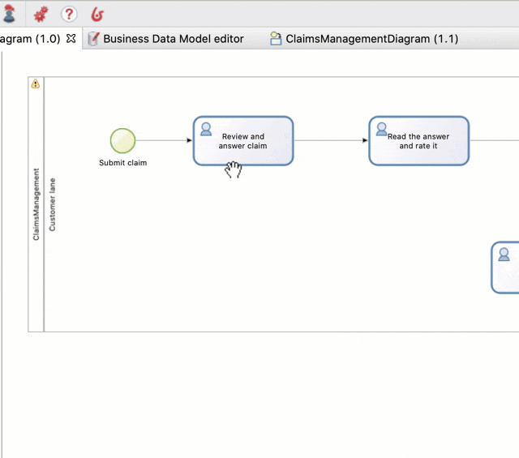Close the diagram (1.0) tab

coord(71,38)
